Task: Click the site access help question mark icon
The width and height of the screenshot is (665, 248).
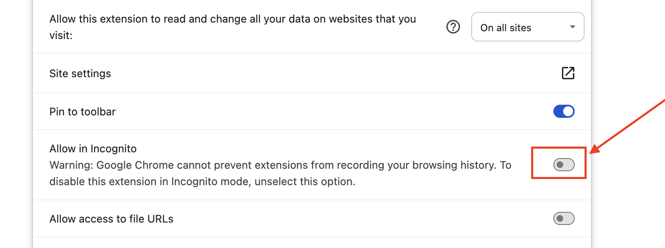Action: tap(453, 27)
